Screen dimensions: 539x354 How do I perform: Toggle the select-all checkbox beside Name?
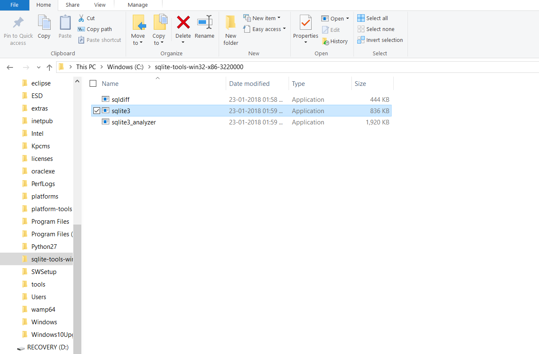coord(93,83)
